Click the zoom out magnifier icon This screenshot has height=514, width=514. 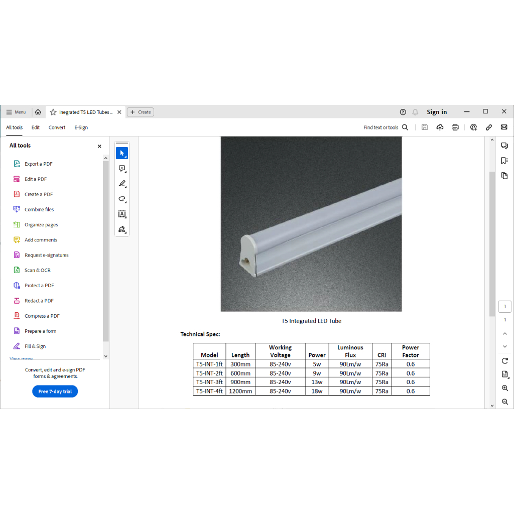click(x=505, y=402)
